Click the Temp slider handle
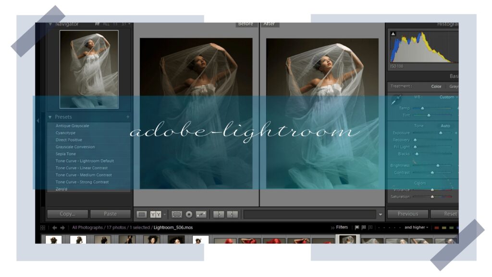This screenshot has width=492, height=277. point(422,108)
